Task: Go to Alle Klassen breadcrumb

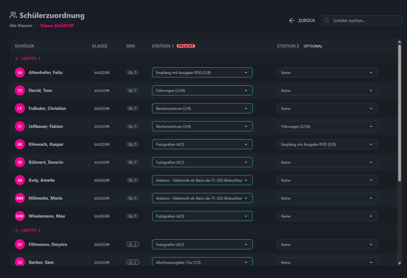Action: pos(21,26)
